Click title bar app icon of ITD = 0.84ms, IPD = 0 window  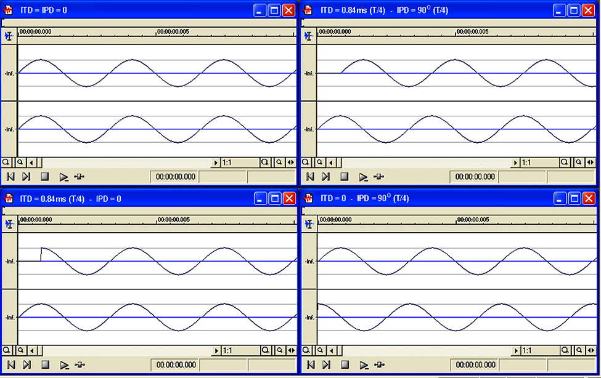[x=9, y=199]
